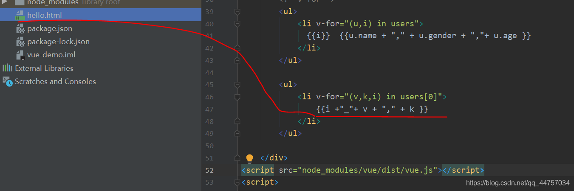This screenshot has width=574, height=191.
Task: Click the vue-demo.iml file icon
Action: point(20,55)
